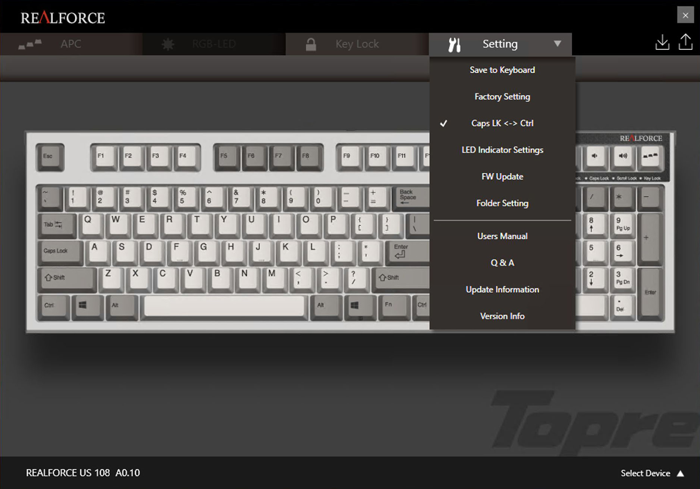
Task: Click the Fn key on keyboard
Action: click(x=394, y=307)
